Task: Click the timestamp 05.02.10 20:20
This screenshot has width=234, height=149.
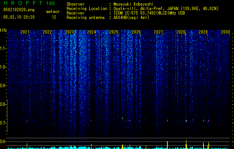Action: coord(19,17)
